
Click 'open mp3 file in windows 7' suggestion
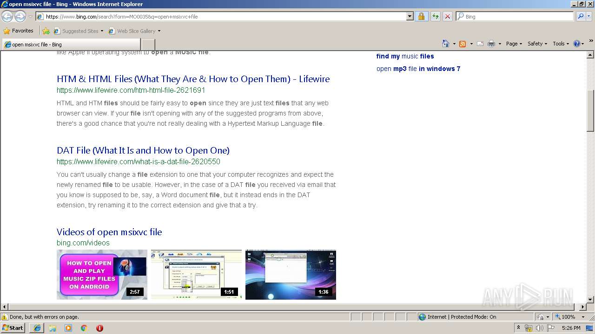(x=418, y=69)
